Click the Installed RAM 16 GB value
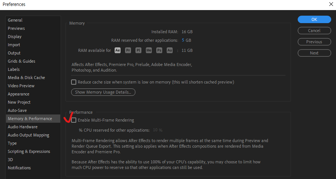Viewport: 336px width, 179px height. point(187,32)
